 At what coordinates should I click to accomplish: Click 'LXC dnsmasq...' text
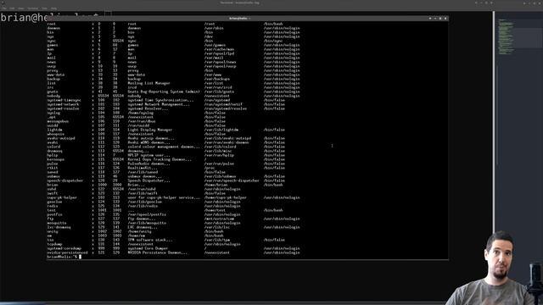[x=143, y=227]
